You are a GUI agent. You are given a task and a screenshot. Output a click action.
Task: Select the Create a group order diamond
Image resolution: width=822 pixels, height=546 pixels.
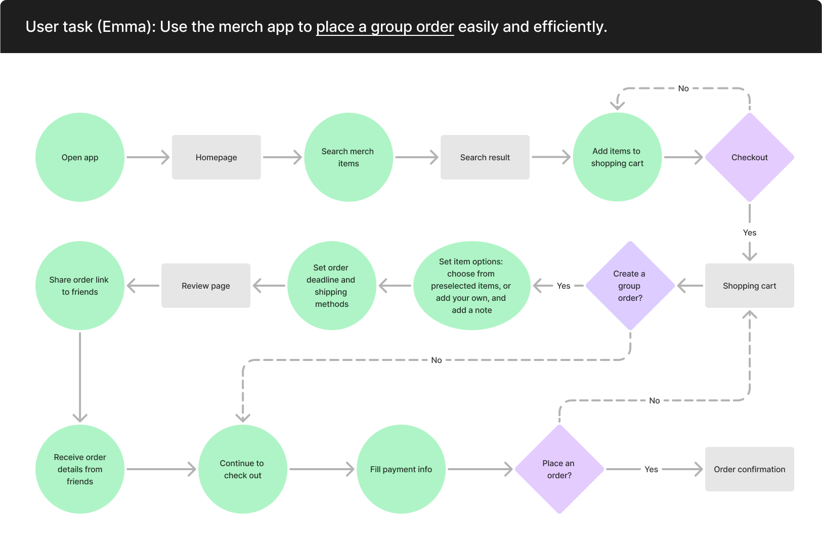tap(630, 286)
